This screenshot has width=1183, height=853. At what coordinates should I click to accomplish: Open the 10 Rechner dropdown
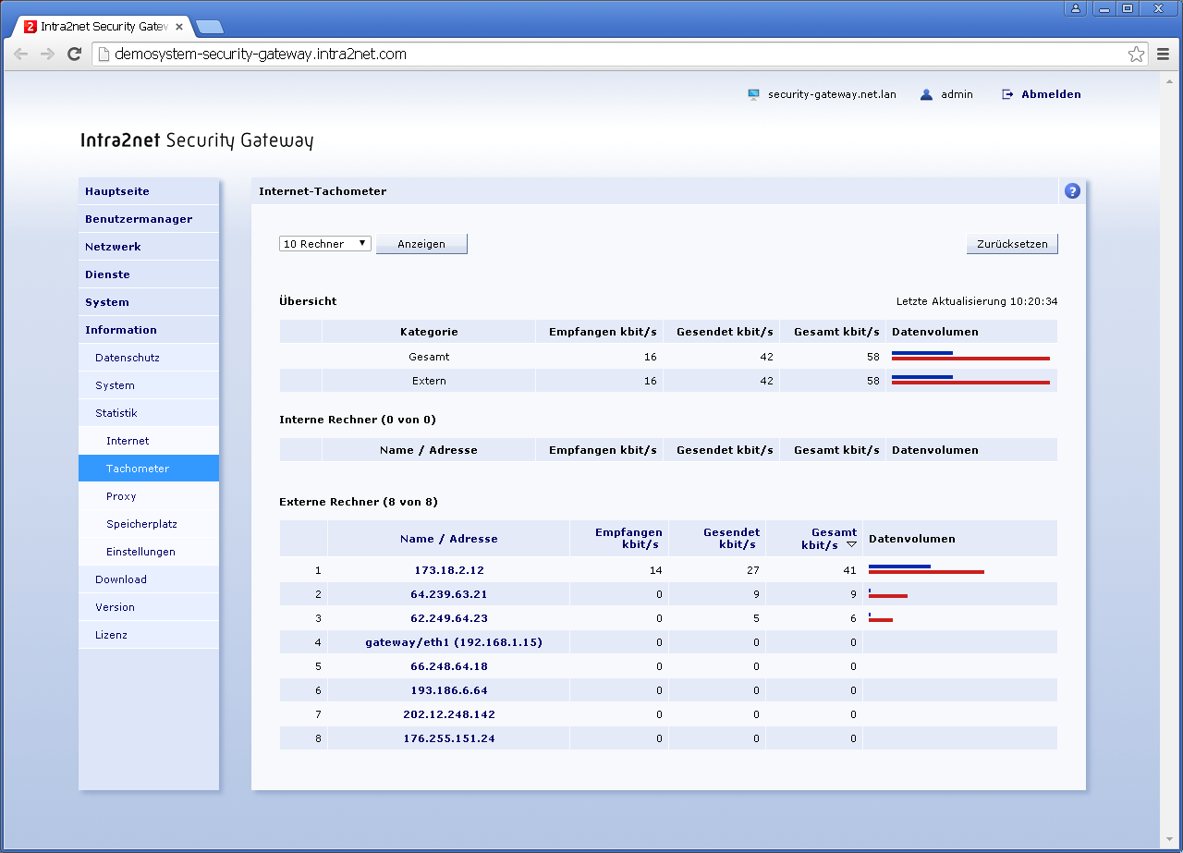(325, 244)
